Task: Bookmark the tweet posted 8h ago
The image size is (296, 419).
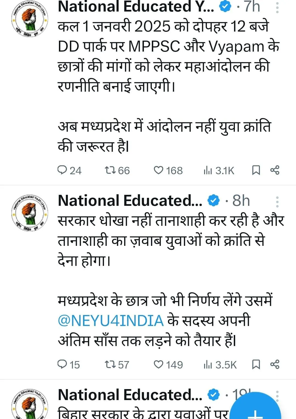Action: click(256, 365)
